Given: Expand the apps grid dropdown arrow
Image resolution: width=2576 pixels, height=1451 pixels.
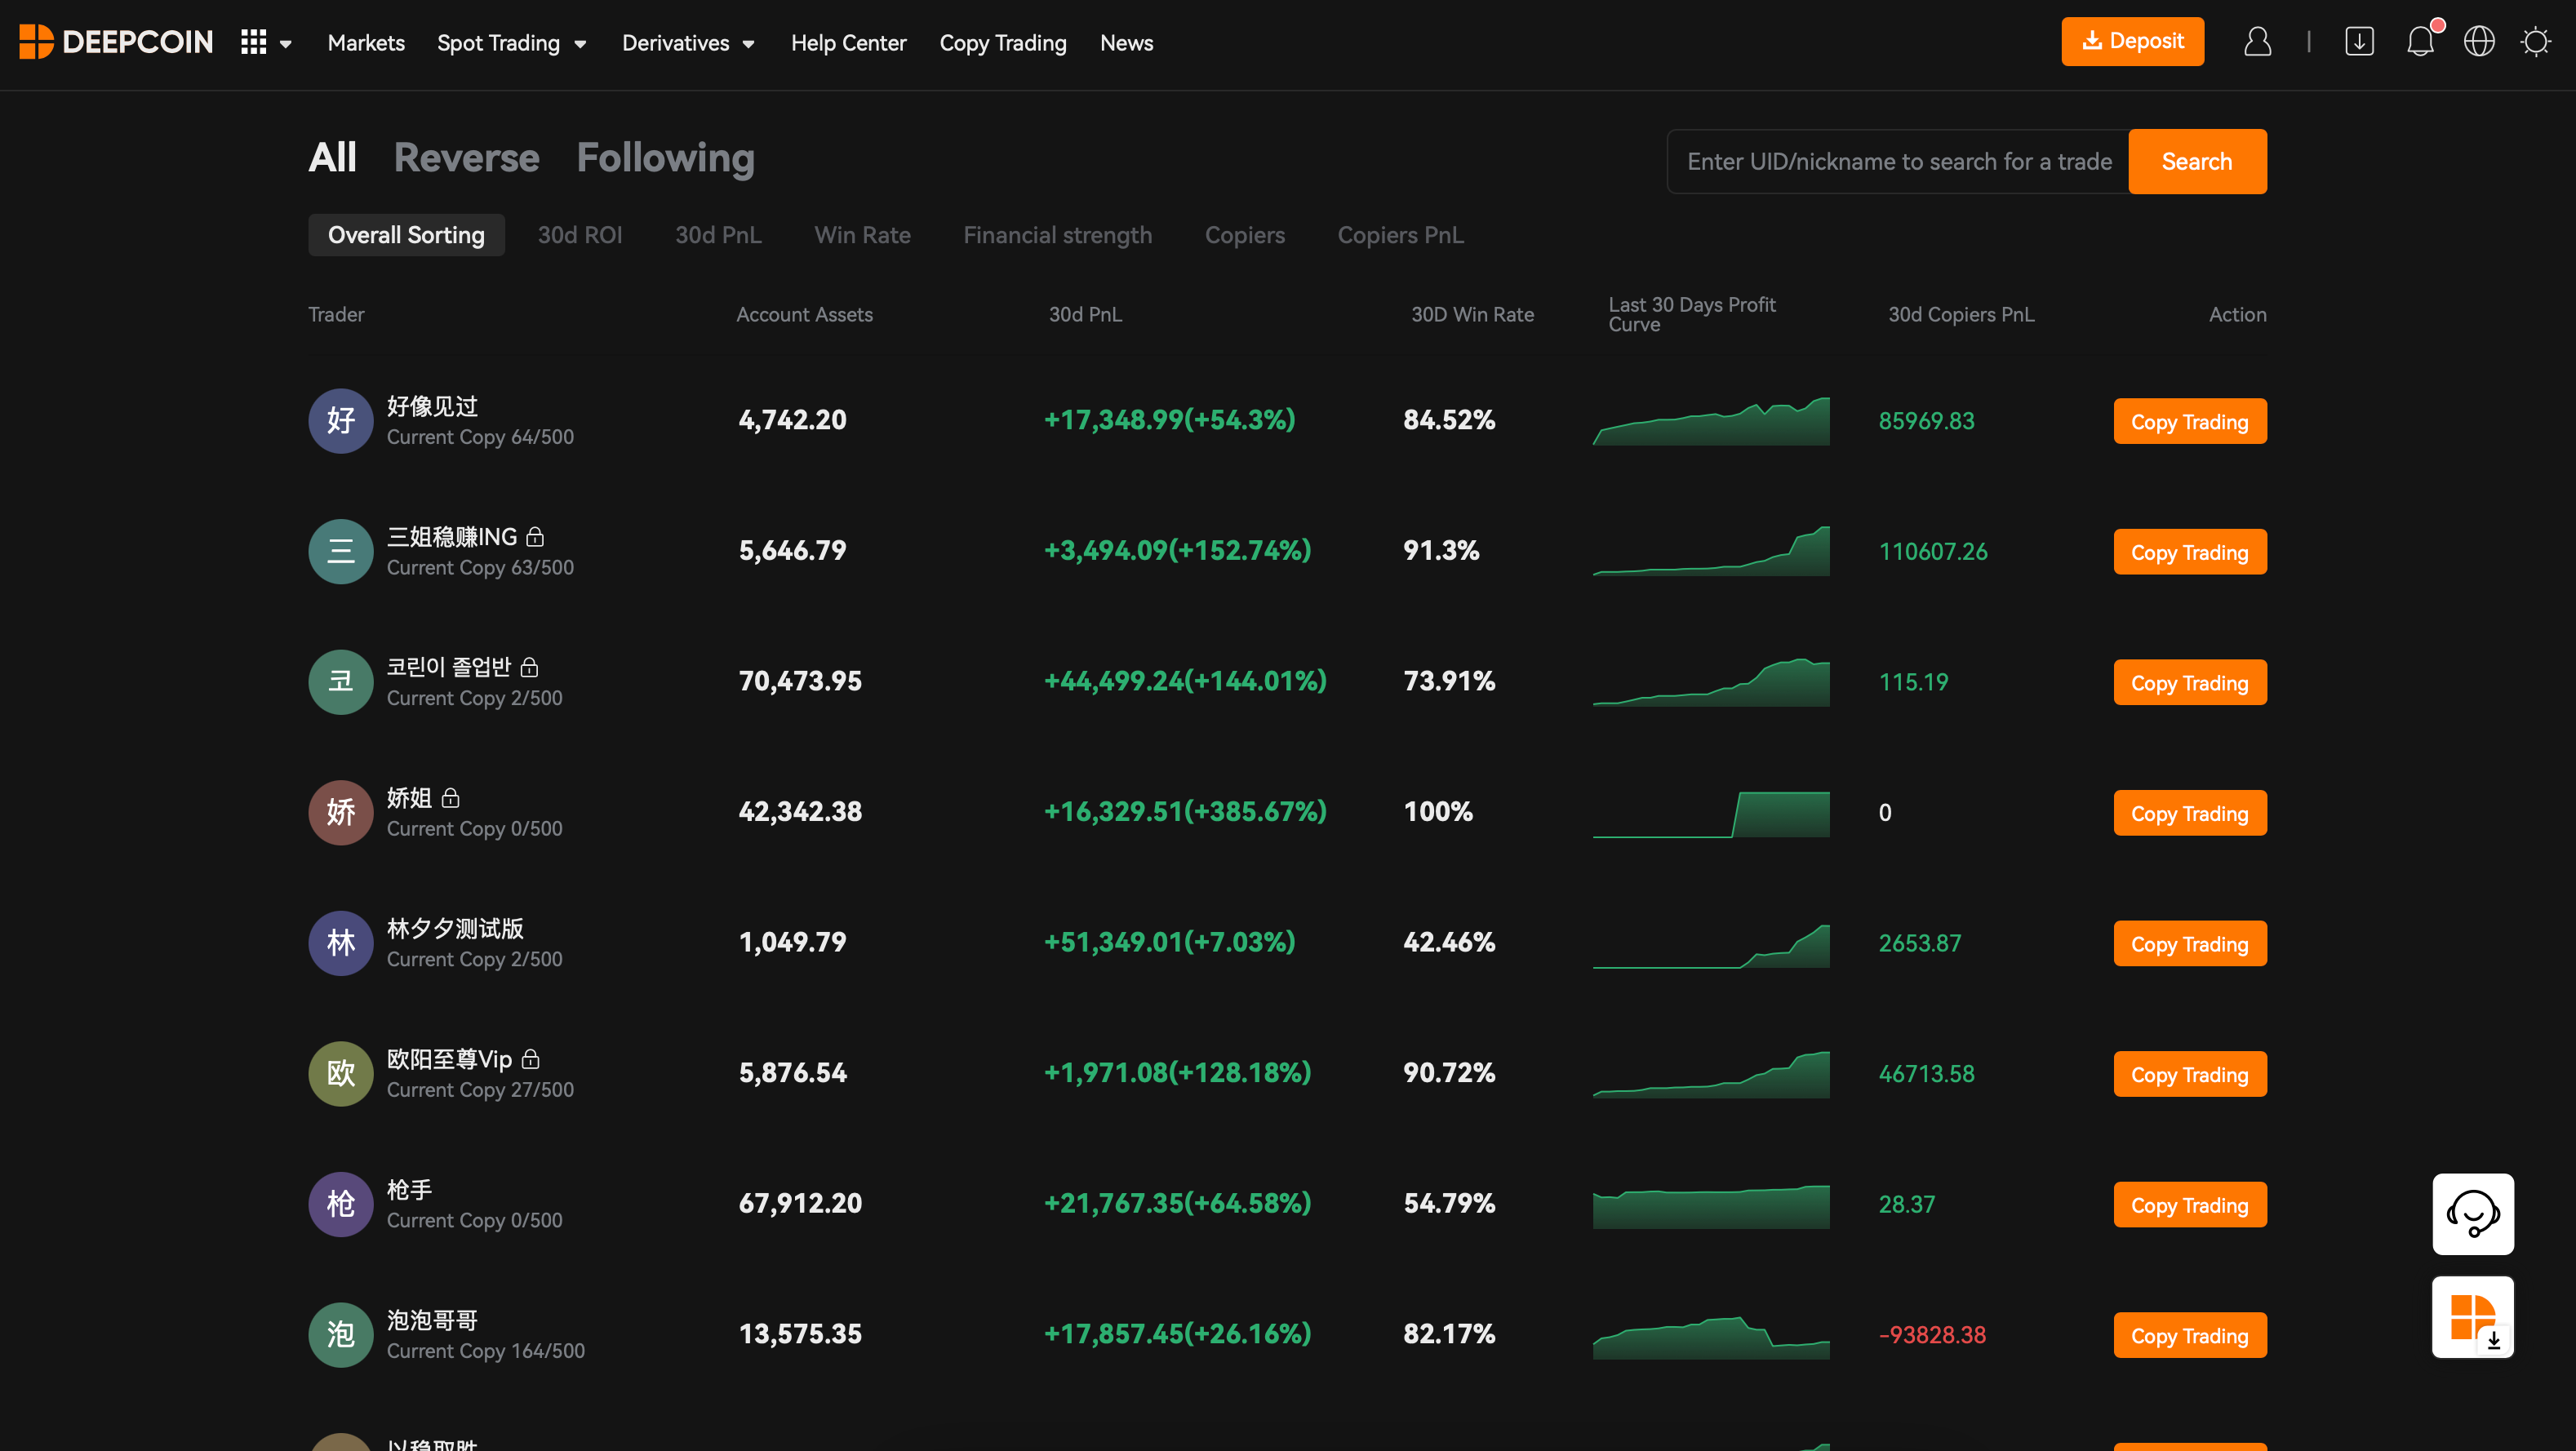Looking at the screenshot, I should tap(285, 44).
